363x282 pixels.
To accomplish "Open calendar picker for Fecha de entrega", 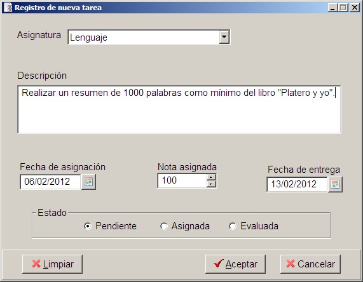I will point(335,184).
